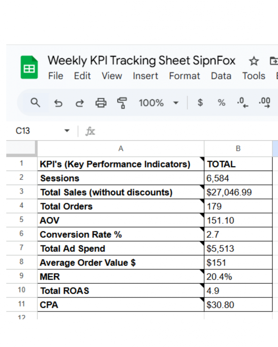Apply currency format with dollar icon
Viewport: 278px width, 347px height.
coord(200,103)
